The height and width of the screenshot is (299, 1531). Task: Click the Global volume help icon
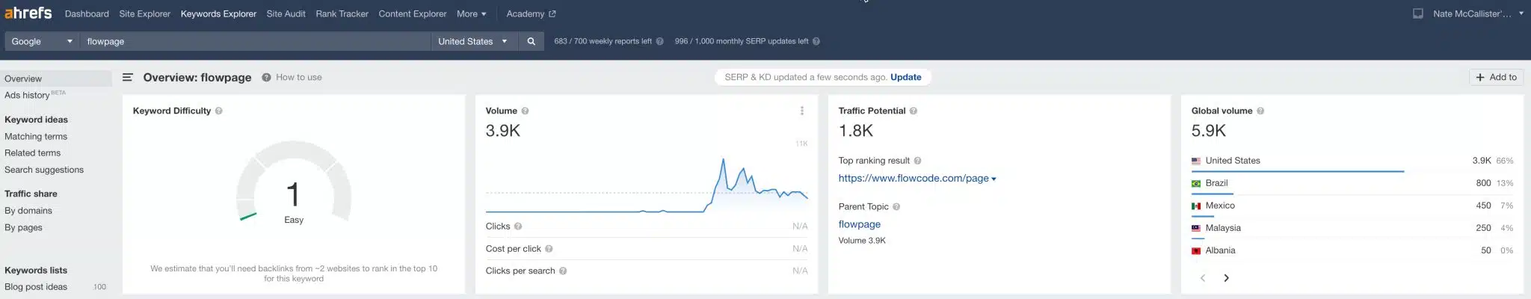click(x=1260, y=111)
